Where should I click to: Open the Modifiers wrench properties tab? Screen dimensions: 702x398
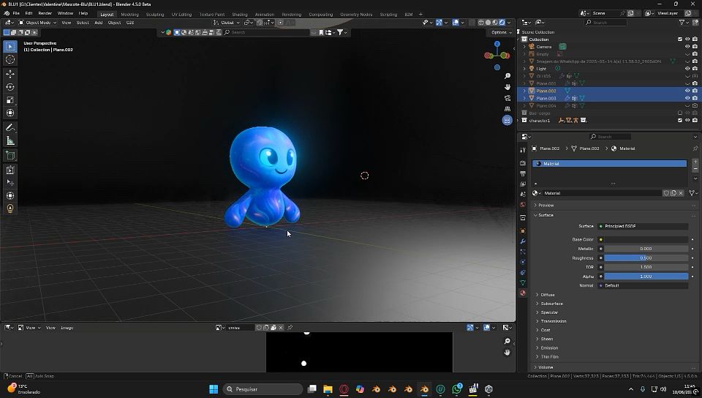523,241
